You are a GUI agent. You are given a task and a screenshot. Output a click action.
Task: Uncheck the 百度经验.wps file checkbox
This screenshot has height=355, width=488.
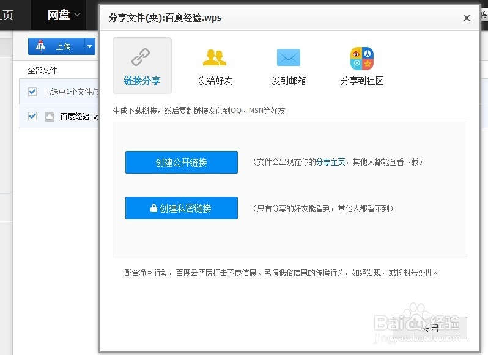[x=32, y=116]
